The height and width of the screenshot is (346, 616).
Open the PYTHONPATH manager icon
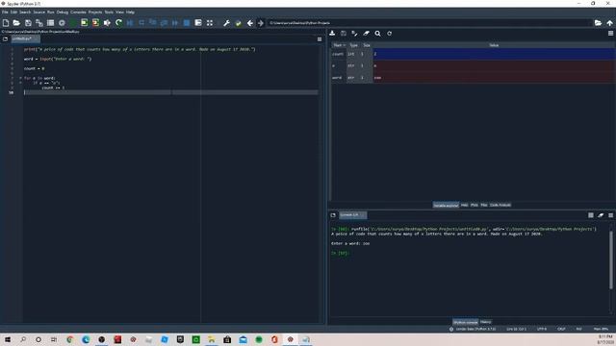click(x=238, y=23)
